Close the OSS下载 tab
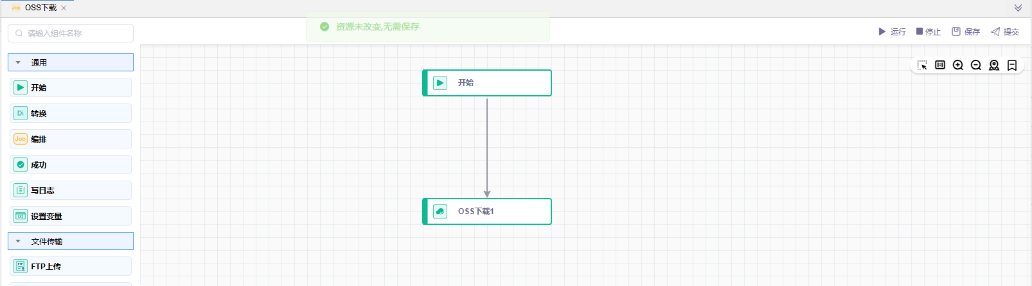1032x286 pixels. click(x=64, y=8)
